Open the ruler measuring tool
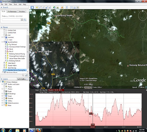Viewport: 147px width, 132px height. 67,7
